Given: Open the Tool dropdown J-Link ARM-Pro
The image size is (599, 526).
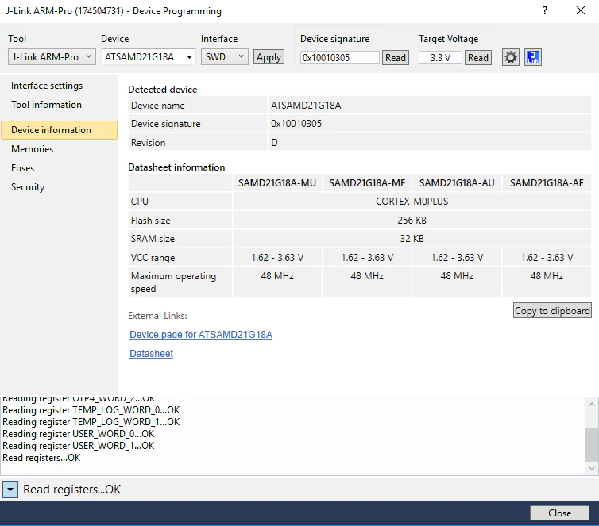Looking at the screenshot, I should click(x=52, y=57).
